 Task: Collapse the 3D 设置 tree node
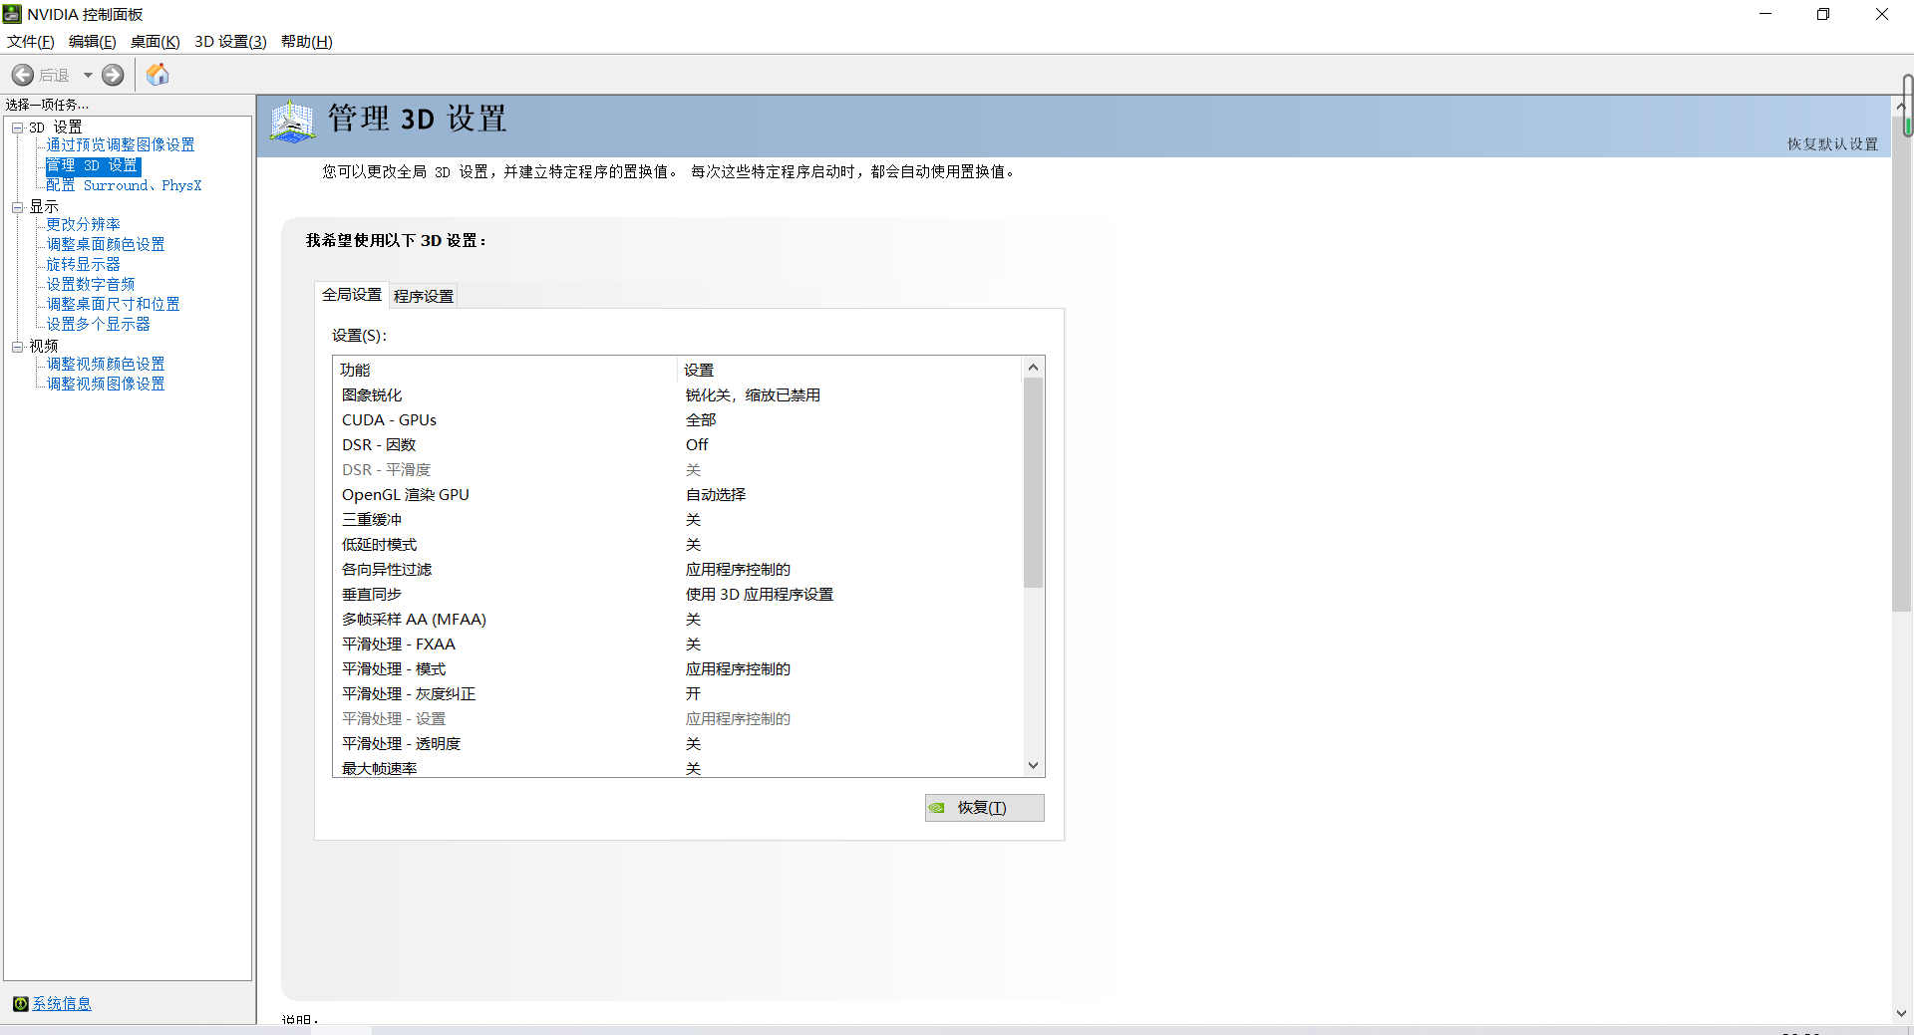click(x=17, y=128)
